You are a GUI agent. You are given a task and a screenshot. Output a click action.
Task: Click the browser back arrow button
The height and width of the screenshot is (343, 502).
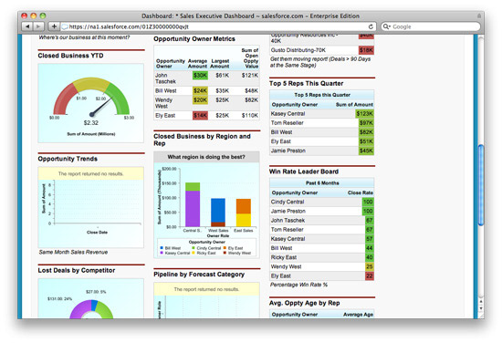(x=27, y=26)
